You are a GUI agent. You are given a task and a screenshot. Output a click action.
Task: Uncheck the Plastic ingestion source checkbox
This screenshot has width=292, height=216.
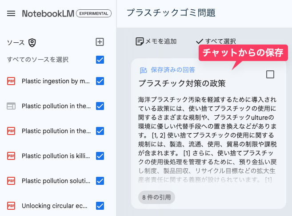tap(100, 81)
